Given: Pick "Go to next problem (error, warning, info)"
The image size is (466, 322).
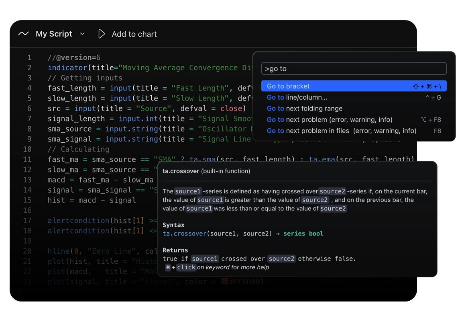Looking at the screenshot, I should [x=329, y=120].
